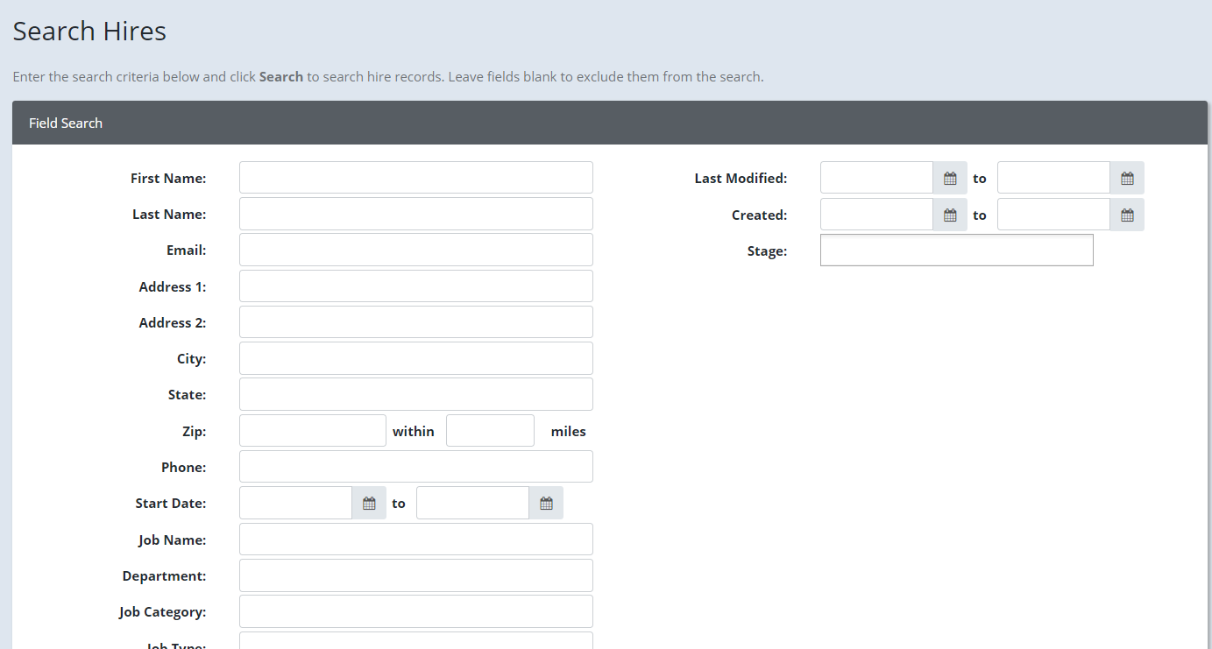Open the Created start date calendar

click(950, 214)
